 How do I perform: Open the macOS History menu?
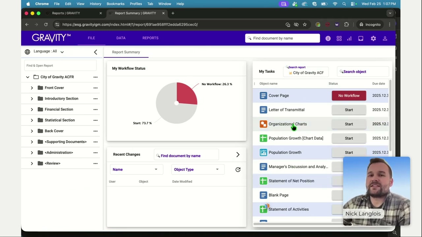pos(96,4)
